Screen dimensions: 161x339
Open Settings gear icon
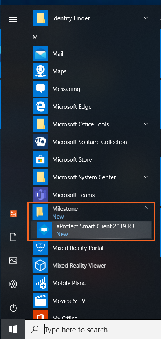[x=13, y=284]
